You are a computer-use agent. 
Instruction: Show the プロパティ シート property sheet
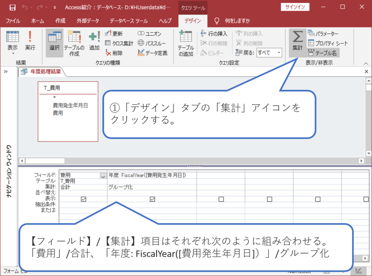click(x=328, y=43)
